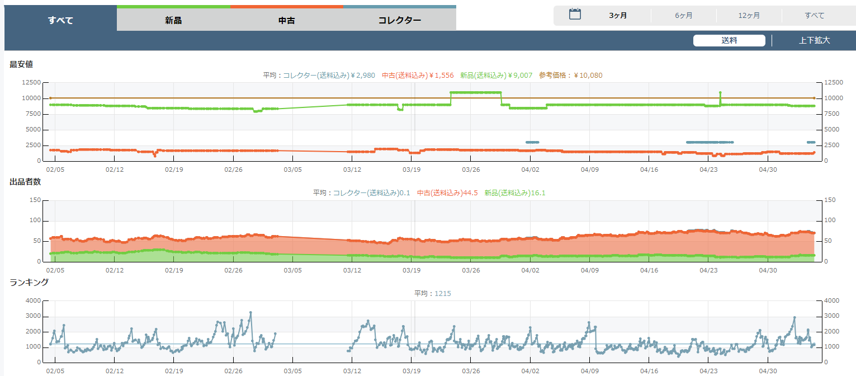Image resolution: width=856 pixels, height=376 pixels.
Task: Set the time range to 12ヶ月
Action: click(749, 16)
